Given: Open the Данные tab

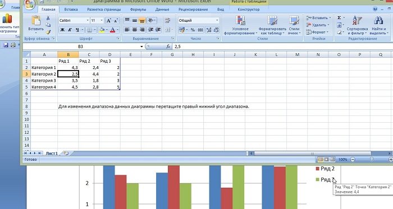Looking at the screenshot, I should pyautogui.click(x=162, y=10).
